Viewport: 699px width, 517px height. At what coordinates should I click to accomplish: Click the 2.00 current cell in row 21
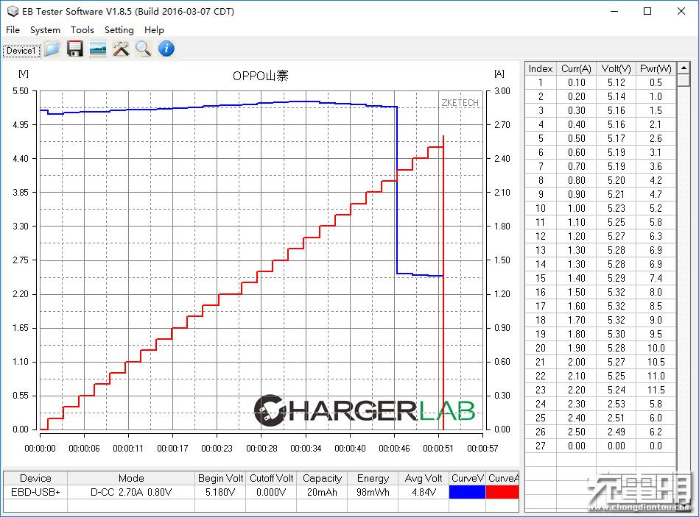[577, 362]
